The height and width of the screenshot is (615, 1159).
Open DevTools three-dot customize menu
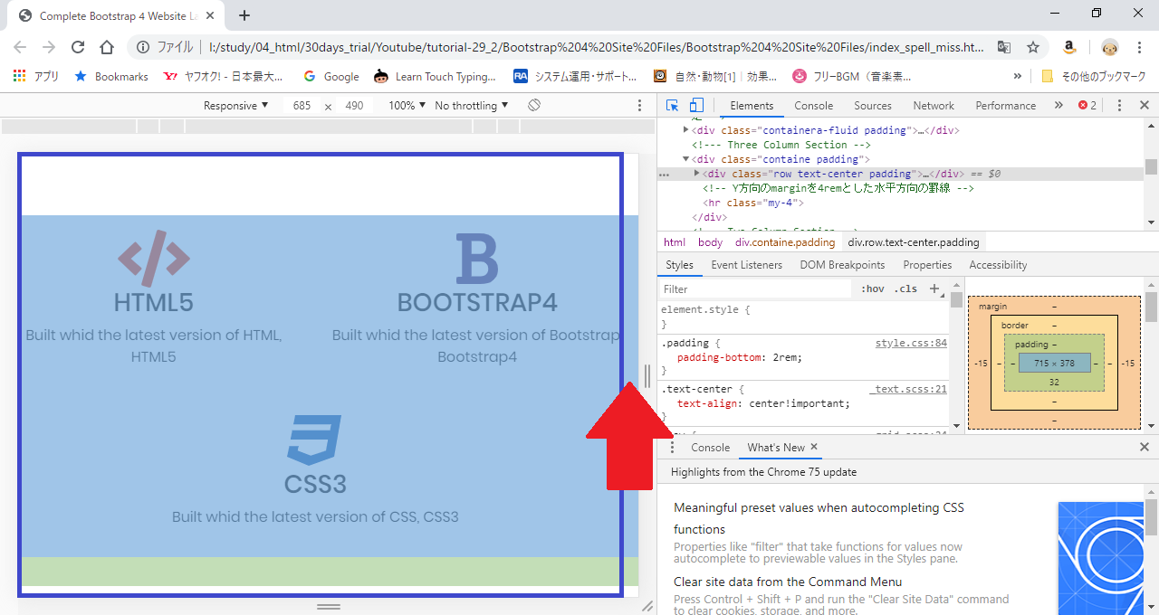tap(1119, 106)
